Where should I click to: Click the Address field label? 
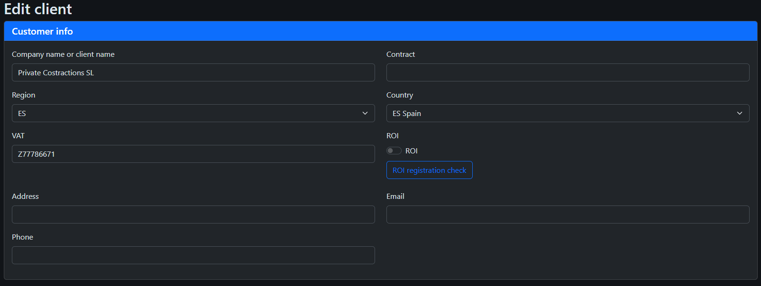tap(25, 197)
